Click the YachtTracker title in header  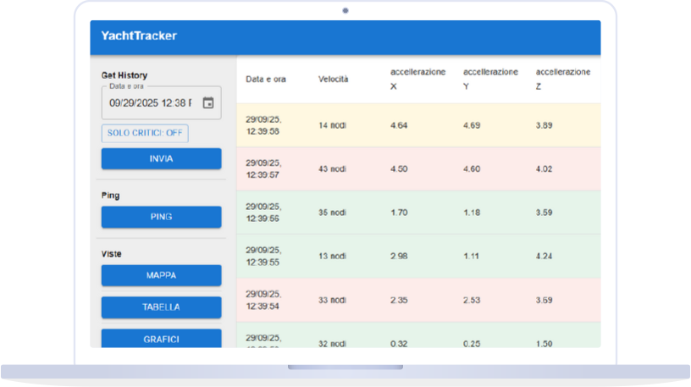(x=139, y=36)
